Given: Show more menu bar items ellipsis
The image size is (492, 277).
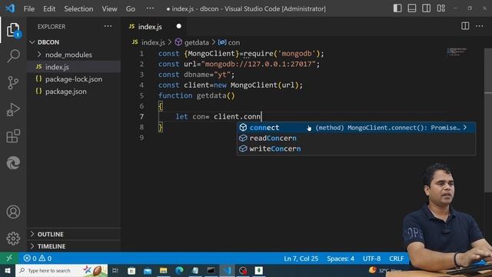Looking at the screenshot, I should tap(151, 8).
